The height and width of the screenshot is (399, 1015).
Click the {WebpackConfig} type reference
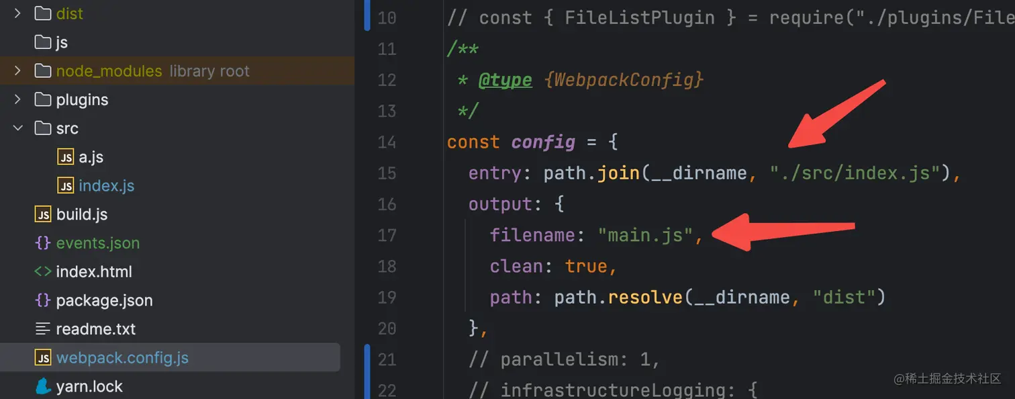pos(624,80)
